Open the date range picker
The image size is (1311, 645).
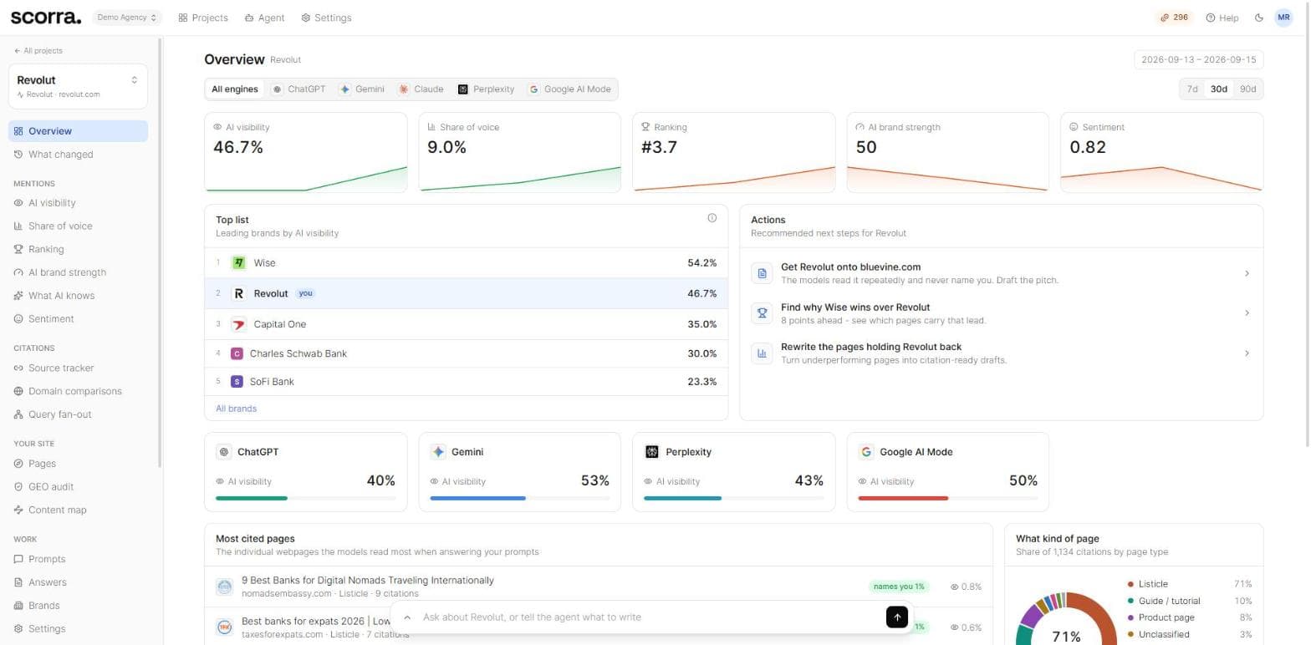point(1198,60)
